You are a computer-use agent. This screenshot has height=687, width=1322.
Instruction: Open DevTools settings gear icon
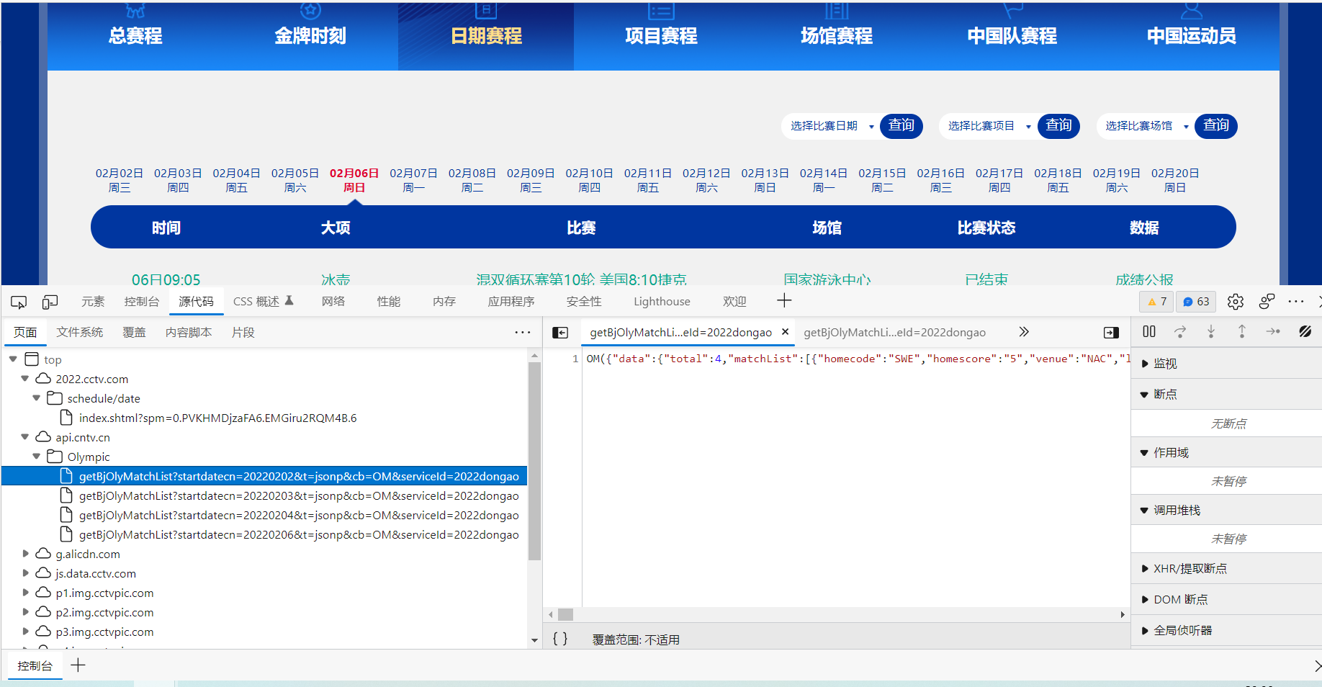tap(1236, 302)
